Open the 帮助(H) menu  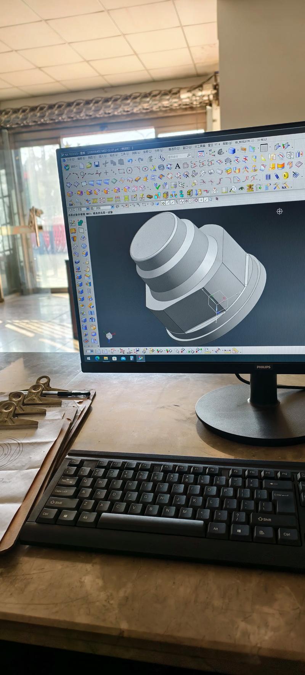tap(226, 144)
